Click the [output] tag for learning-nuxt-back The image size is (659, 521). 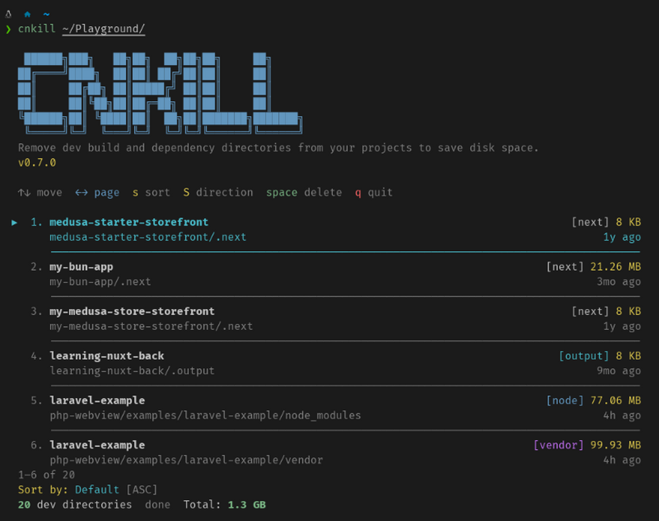[583, 356]
